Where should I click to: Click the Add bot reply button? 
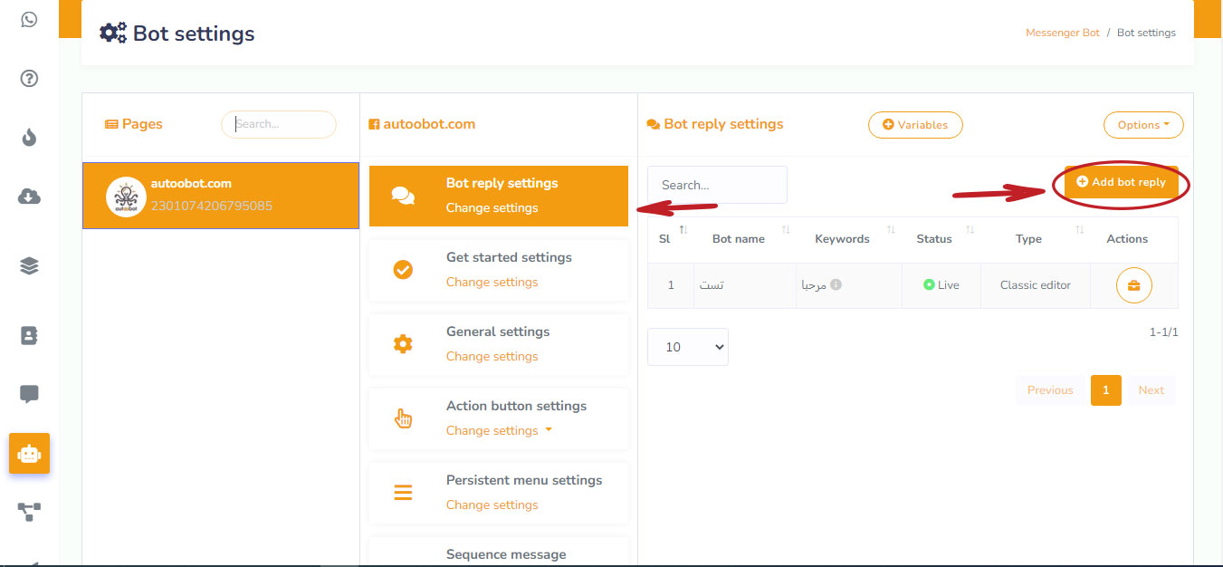tap(1121, 182)
